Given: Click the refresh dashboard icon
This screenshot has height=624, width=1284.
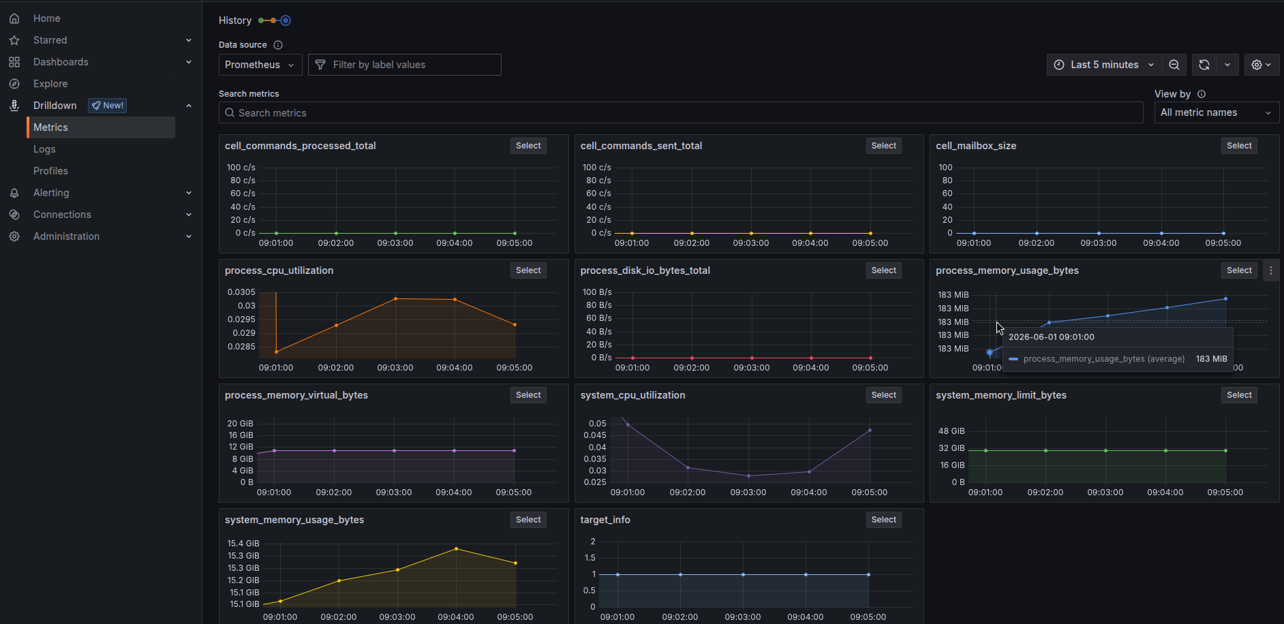Looking at the screenshot, I should [1204, 65].
